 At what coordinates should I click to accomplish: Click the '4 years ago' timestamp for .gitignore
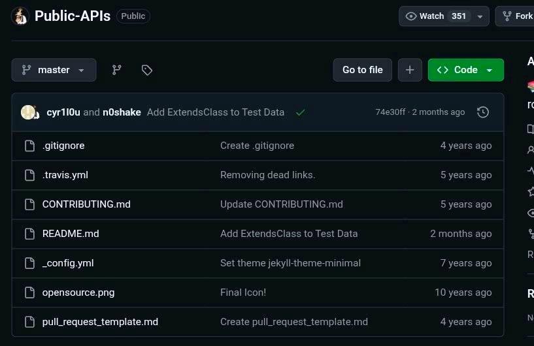[466, 146]
